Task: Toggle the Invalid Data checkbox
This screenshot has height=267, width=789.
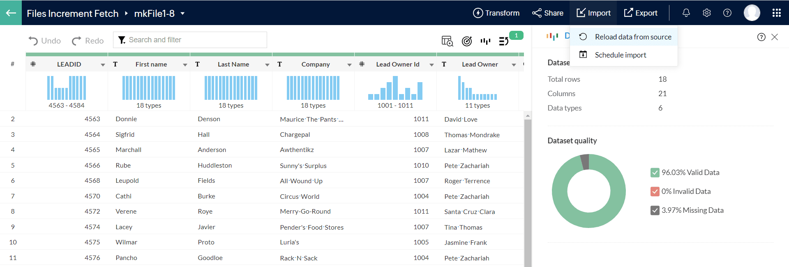Action: [x=655, y=191]
